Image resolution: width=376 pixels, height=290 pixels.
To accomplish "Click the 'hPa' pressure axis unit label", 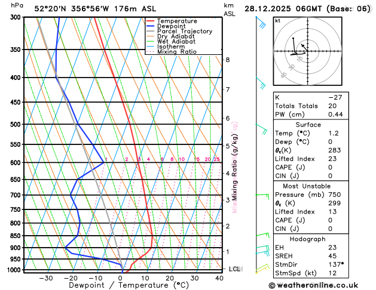I will coord(17,5).
